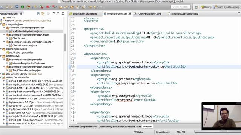241x135 pixels.
Task: Select the pom.xml source tab
Action: pyautogui.click(x=147, y=127)
